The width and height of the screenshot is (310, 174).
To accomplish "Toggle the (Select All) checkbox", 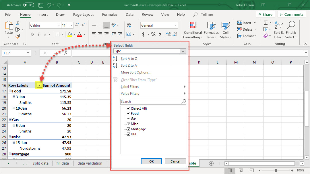I will [x=129, y=108].
